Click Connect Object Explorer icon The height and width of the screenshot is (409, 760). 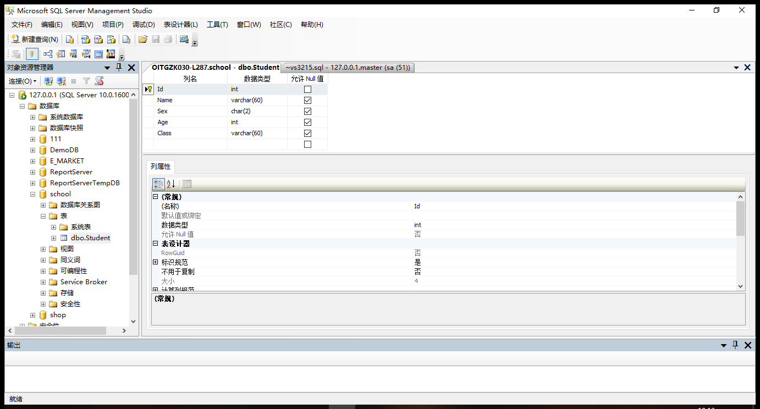click(49, 81)
